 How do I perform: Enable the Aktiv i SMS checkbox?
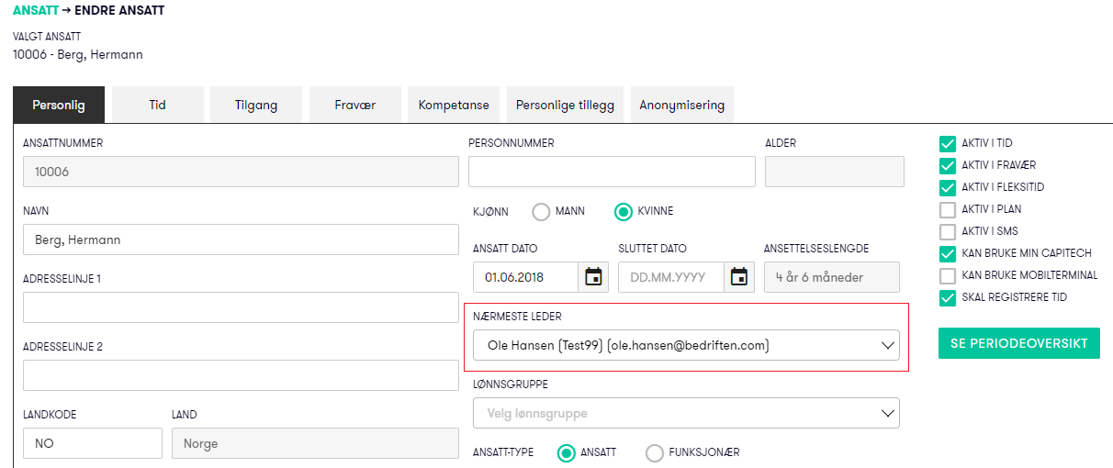[948, 231]
